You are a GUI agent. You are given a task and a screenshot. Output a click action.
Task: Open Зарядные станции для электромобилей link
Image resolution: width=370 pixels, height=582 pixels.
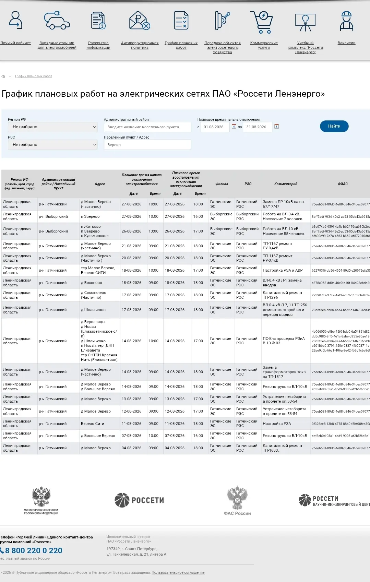point(57,45)
